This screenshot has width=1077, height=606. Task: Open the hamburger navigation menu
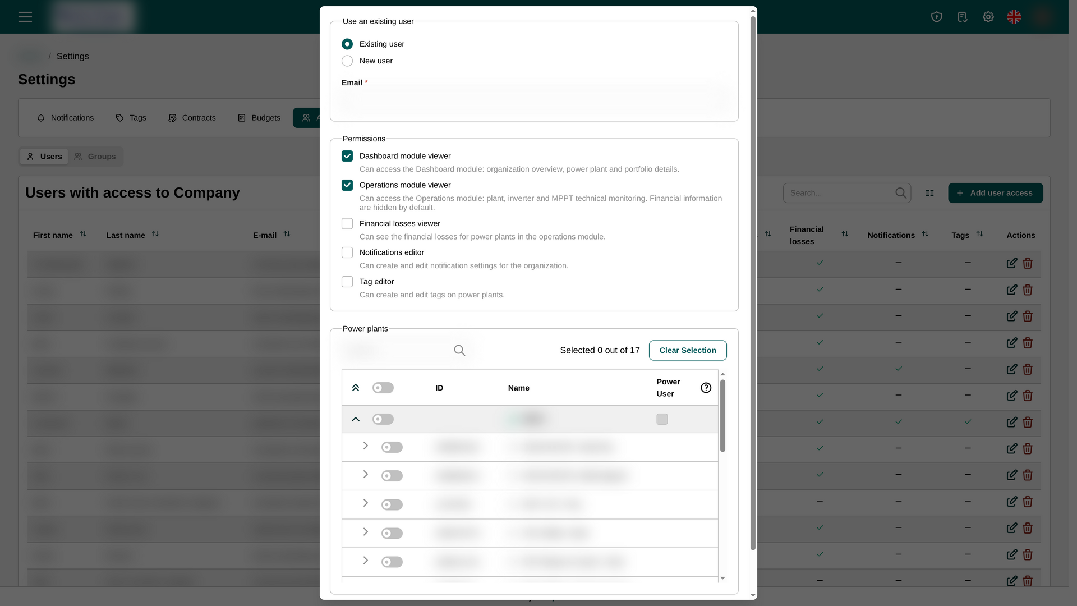[25, 17]
